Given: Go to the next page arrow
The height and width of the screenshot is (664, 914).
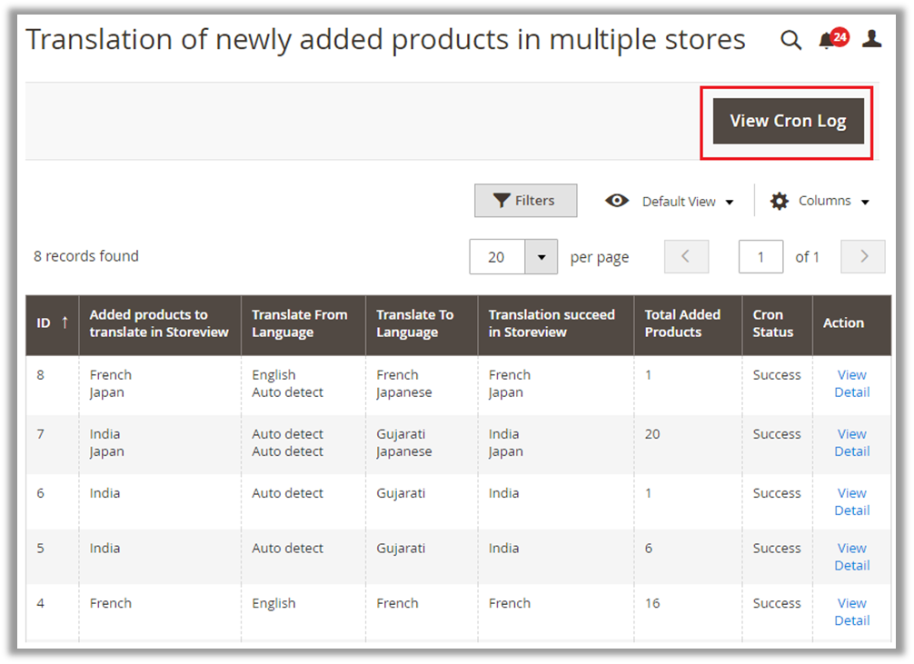Looking at the screenshot, I should pyautogui.click(x=863, y=257).
